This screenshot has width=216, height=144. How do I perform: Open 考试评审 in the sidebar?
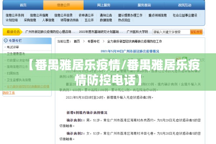click(13, 47)
